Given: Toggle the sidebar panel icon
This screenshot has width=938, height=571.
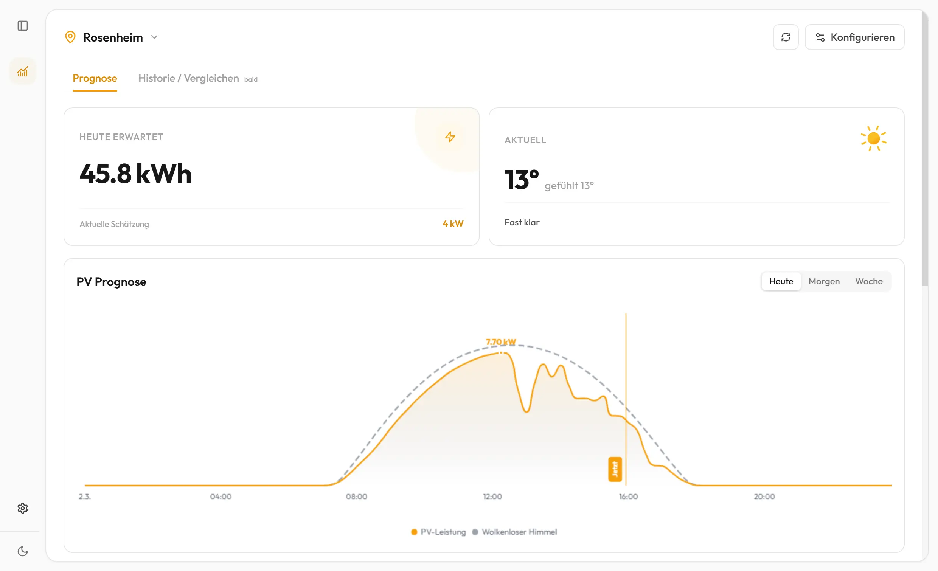Looking at the screenshot, I should 23,26.
